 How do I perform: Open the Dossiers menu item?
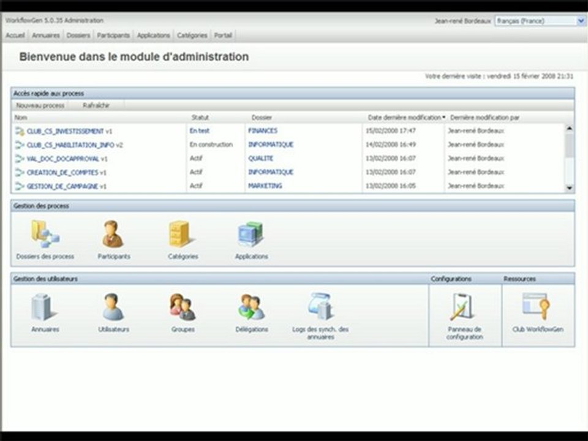78,36
